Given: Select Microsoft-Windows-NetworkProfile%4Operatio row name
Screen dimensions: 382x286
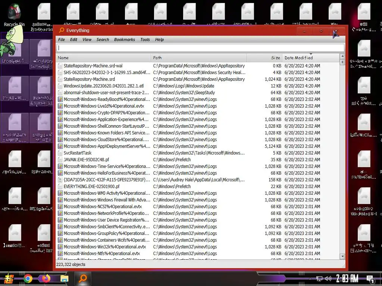Looking at the screenshot, I should click(106, 213).
